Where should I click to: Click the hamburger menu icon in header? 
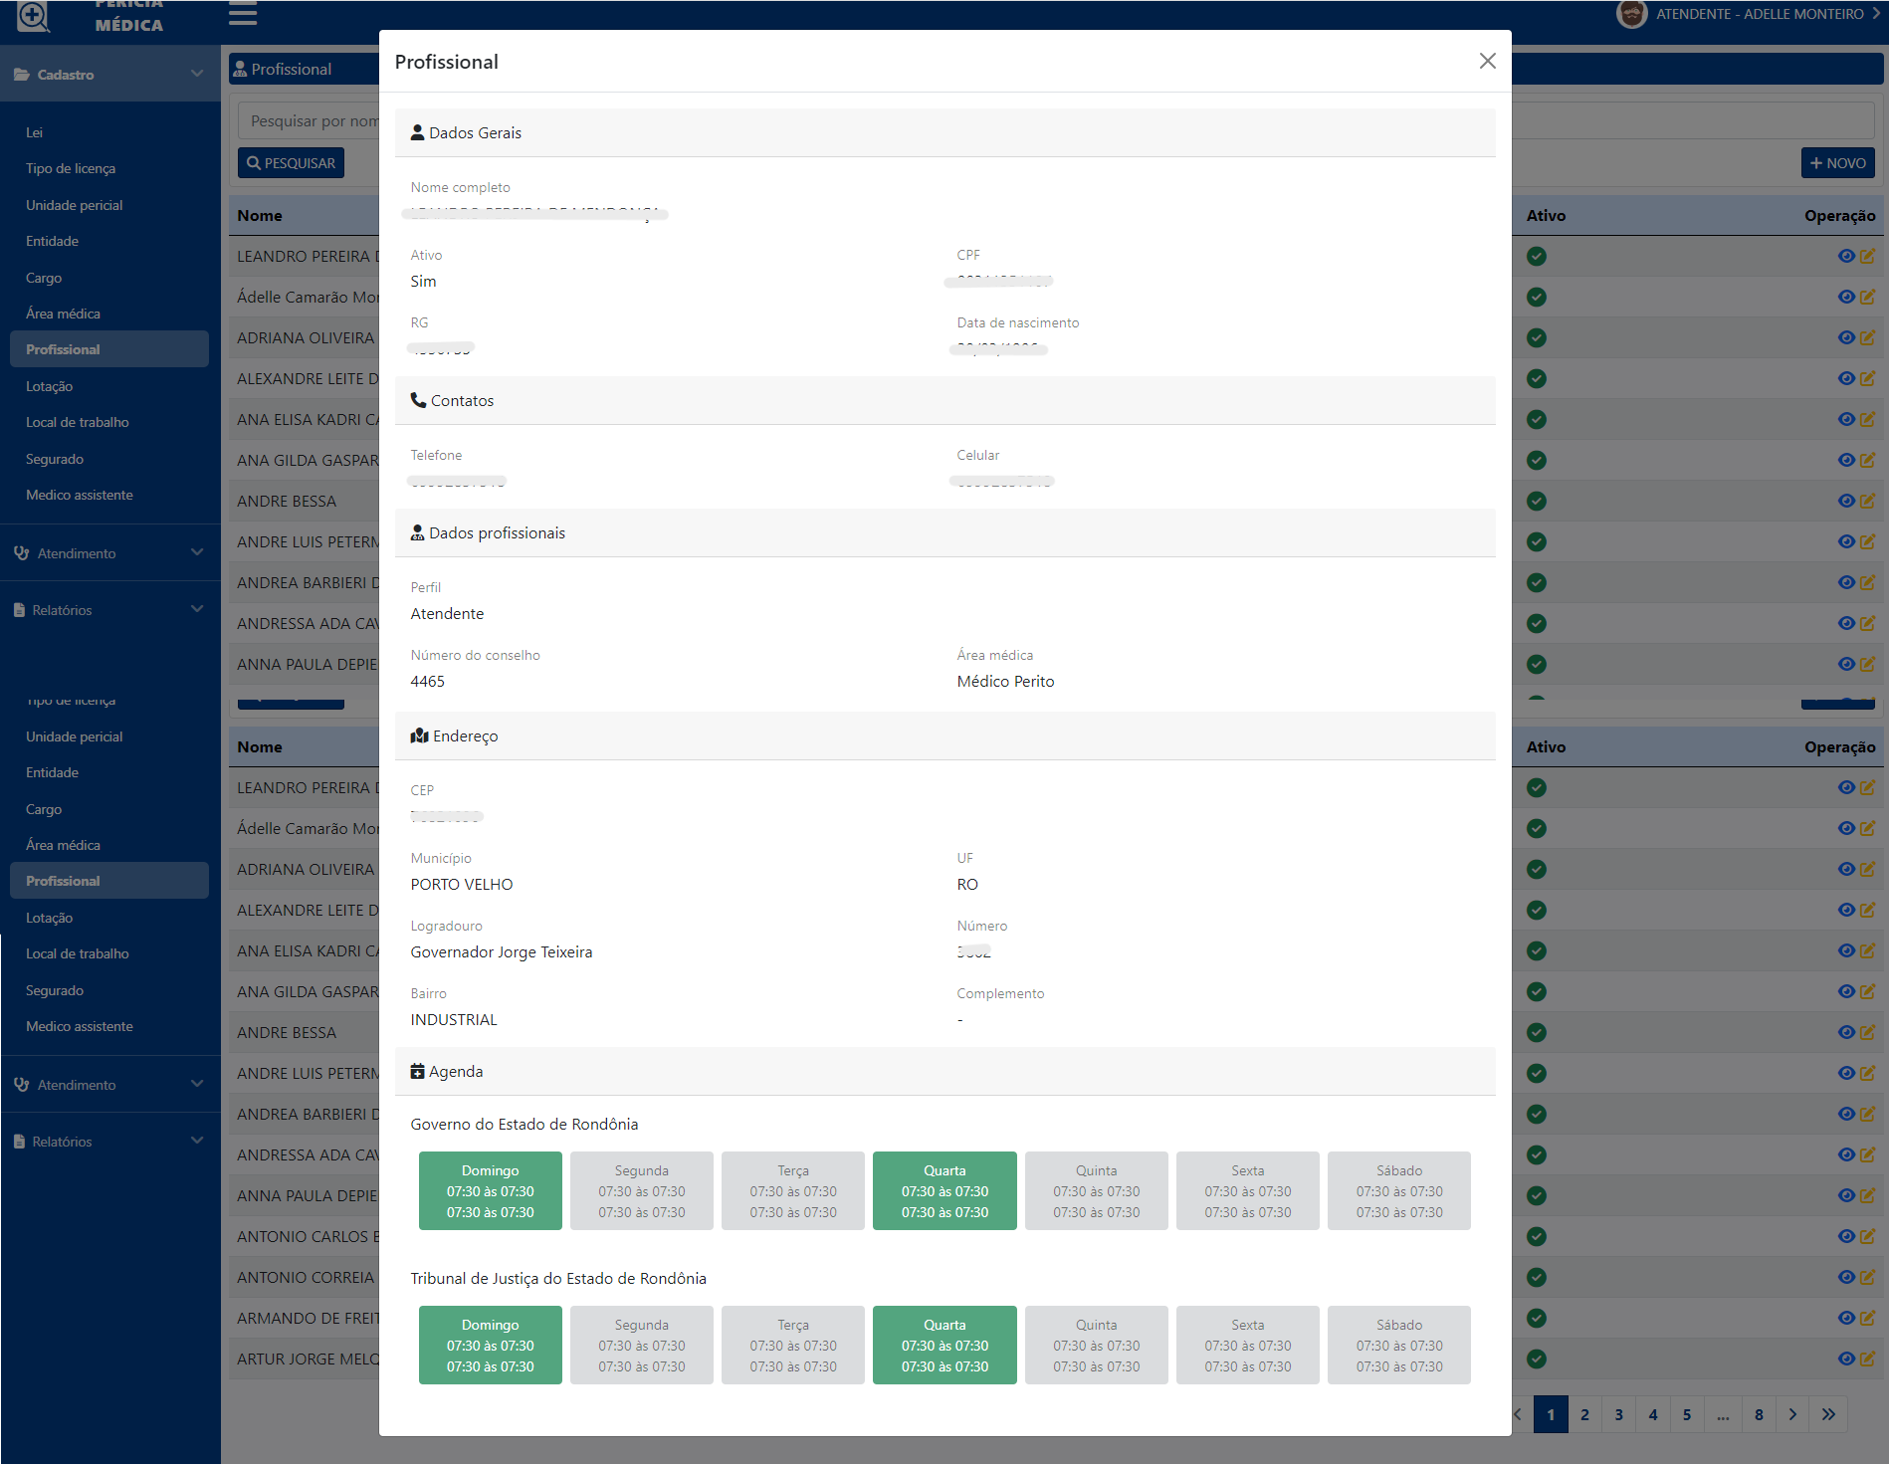pos(243,14)
